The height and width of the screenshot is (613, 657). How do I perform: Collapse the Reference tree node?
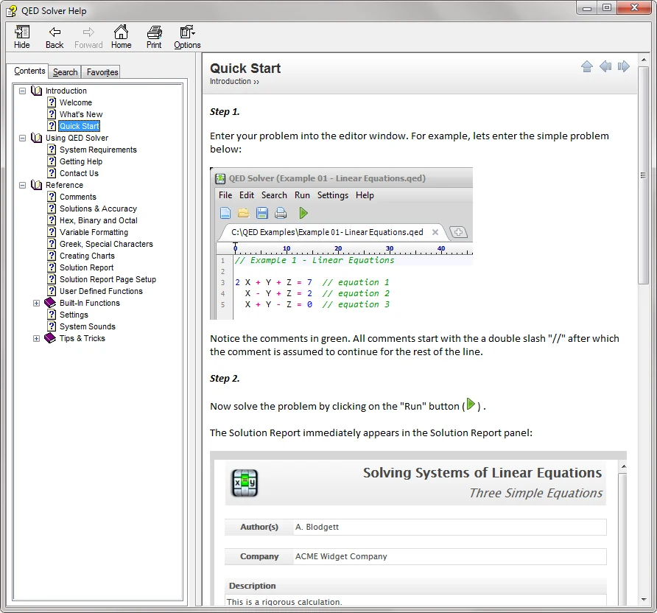(23, 185)
